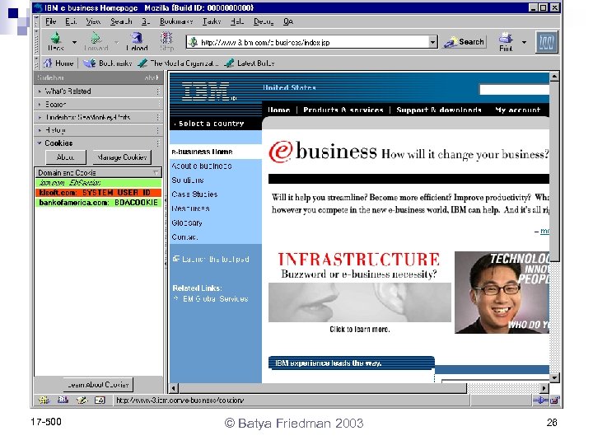This screenshot has width=593, height=445.
Task: Click the Navigator icon in status bar
Action: 44,400
